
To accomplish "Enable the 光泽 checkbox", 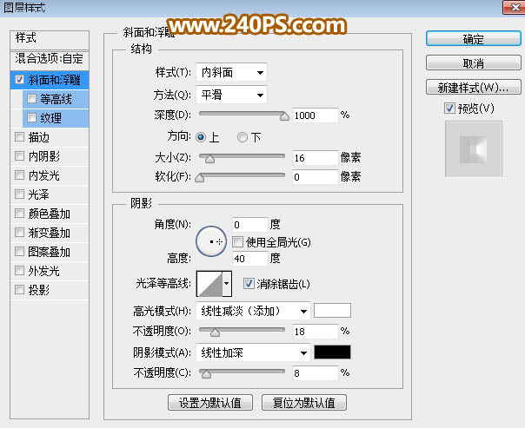I will [x=19, y=194].
